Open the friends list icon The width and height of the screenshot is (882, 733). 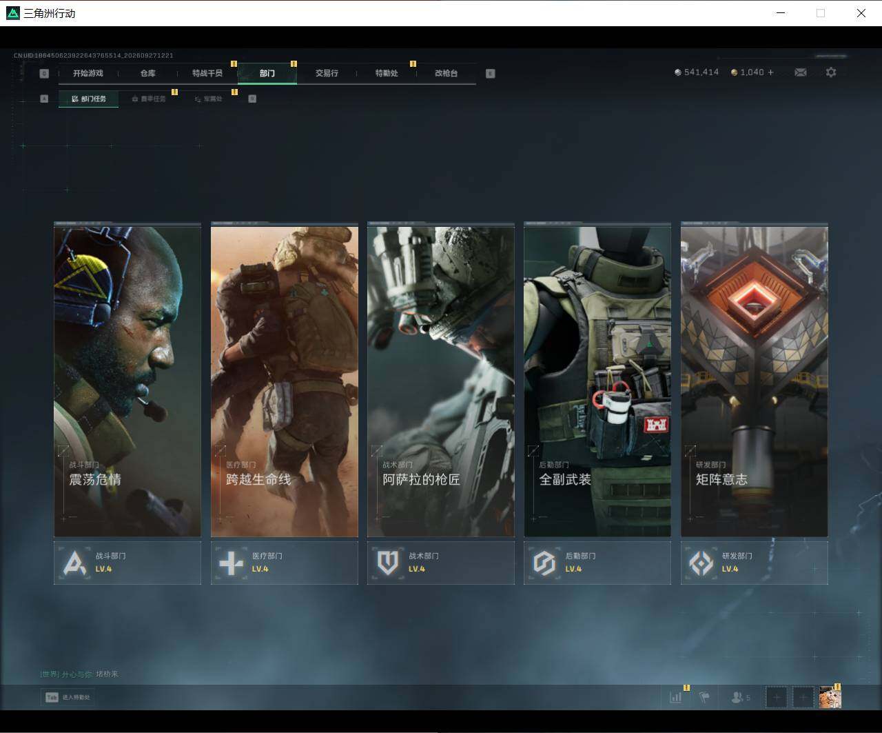[741, 698]
